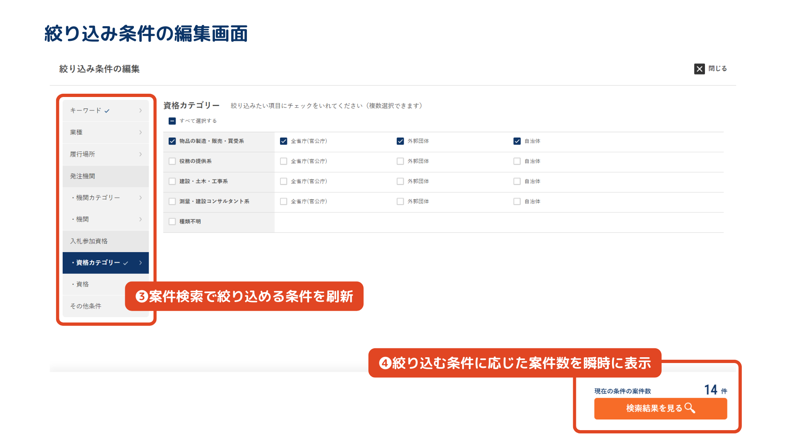Uncheck 物品の製造・販売・買受系 checkbox
The height and width of the screenshot is (442, 786).
(x=172, y=141)
